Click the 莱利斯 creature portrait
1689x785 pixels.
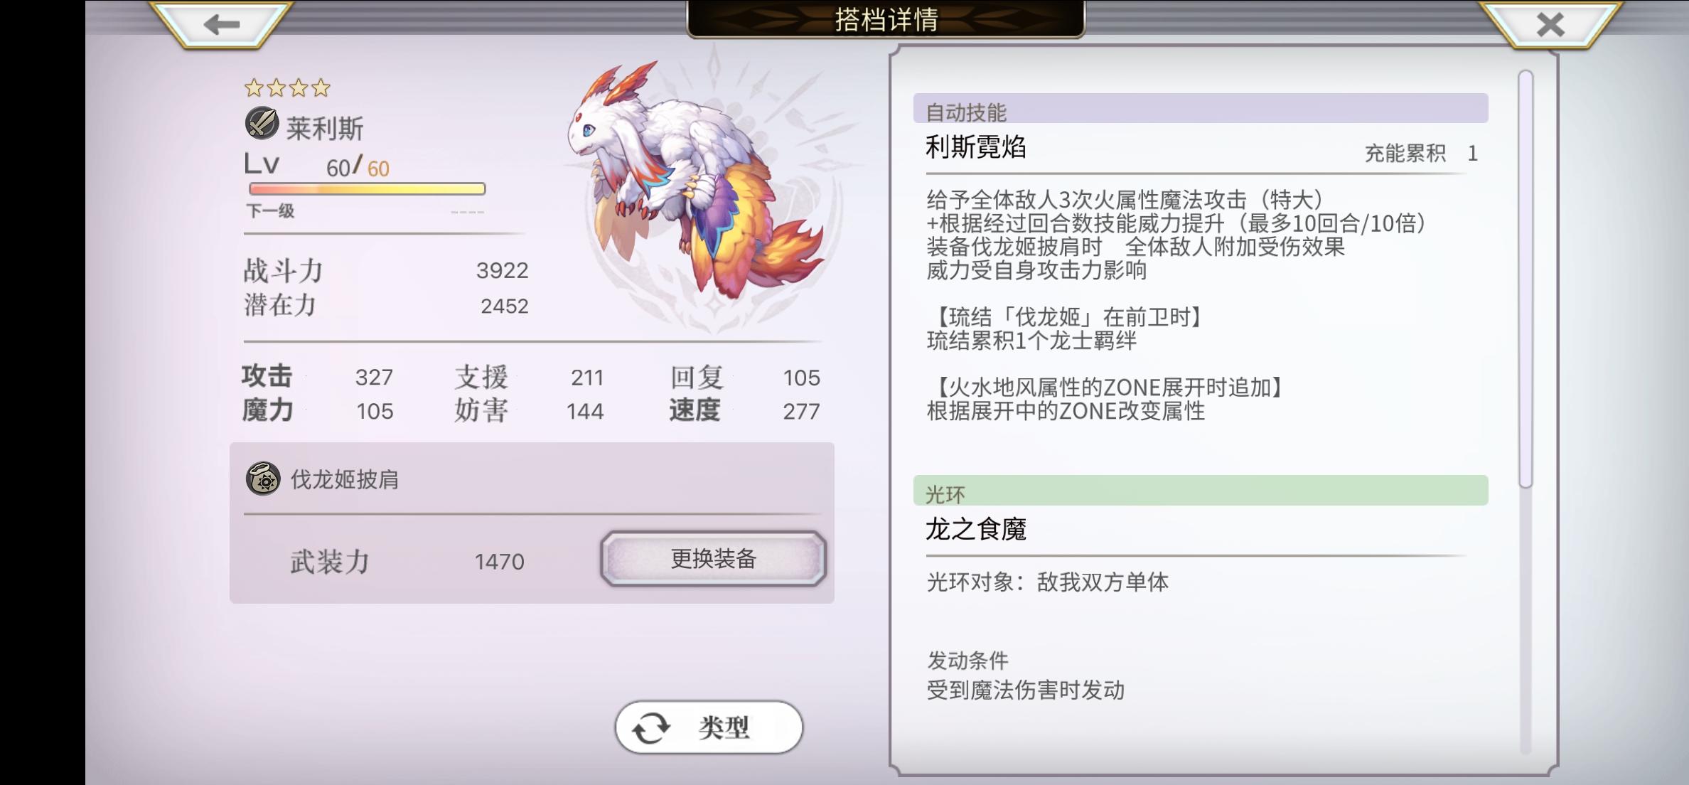697,179
